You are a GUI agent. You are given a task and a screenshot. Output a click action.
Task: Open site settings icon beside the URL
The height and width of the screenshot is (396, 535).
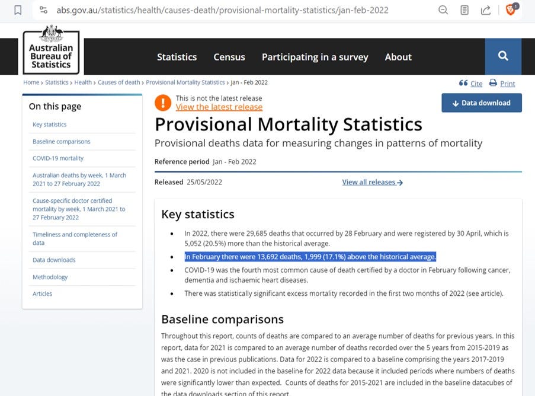click(43, 10)
